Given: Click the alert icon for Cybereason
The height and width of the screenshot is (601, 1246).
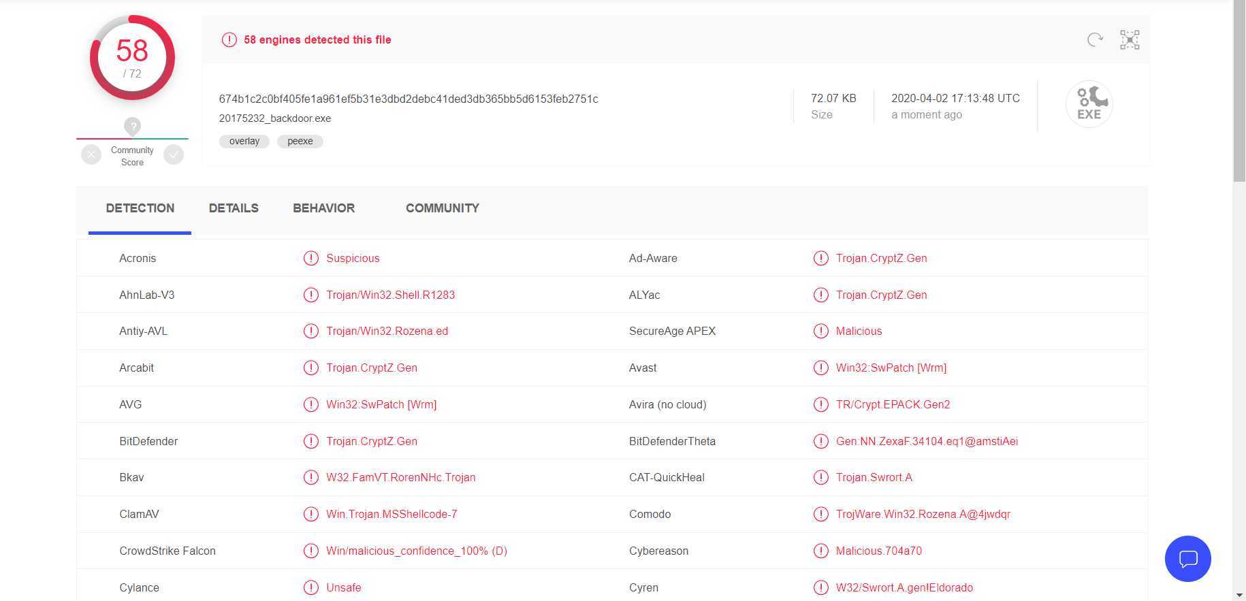Looking at the screenshot, I should (x=820, y=551).
